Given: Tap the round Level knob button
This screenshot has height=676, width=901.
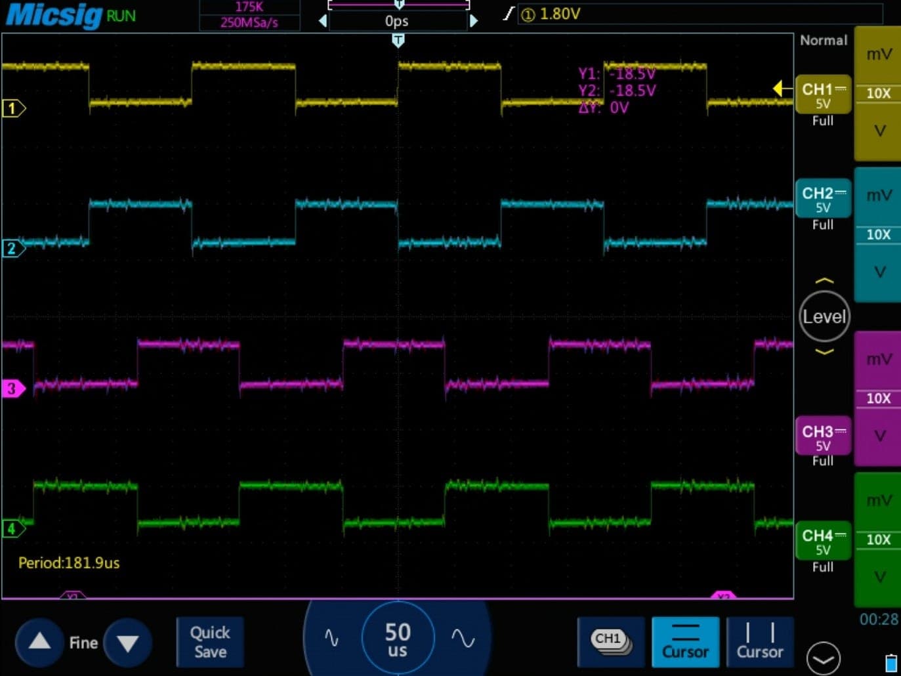Looking at the screenshot, I should [824, 317].
